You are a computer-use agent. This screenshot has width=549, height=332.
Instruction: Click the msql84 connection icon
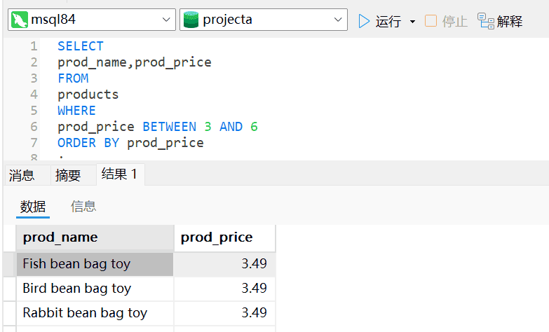pyautogui.click(x=20, y=20)
